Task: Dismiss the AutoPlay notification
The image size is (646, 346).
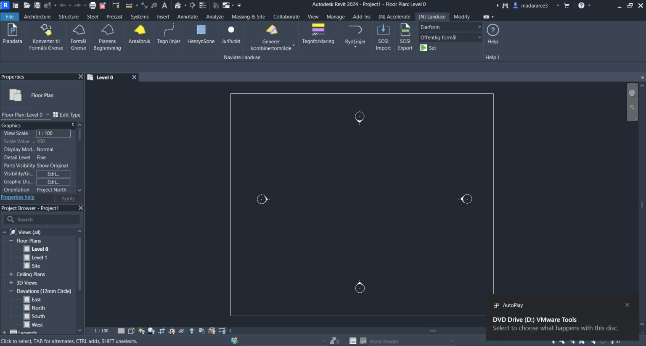Action: (627, 305)
